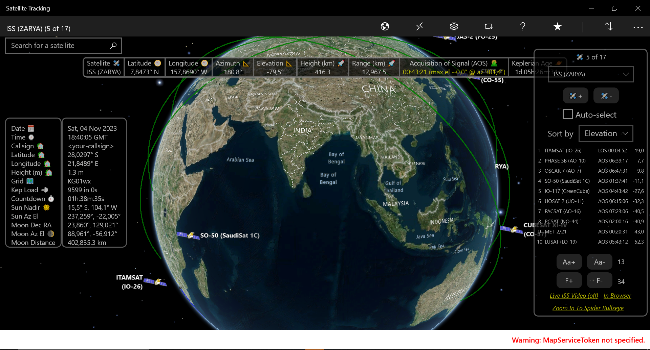Image resolution: width=650 pixels, height=350 pixels.
Task: Remove a satellite with the satellite- button
Action: (x=606, y=96)
